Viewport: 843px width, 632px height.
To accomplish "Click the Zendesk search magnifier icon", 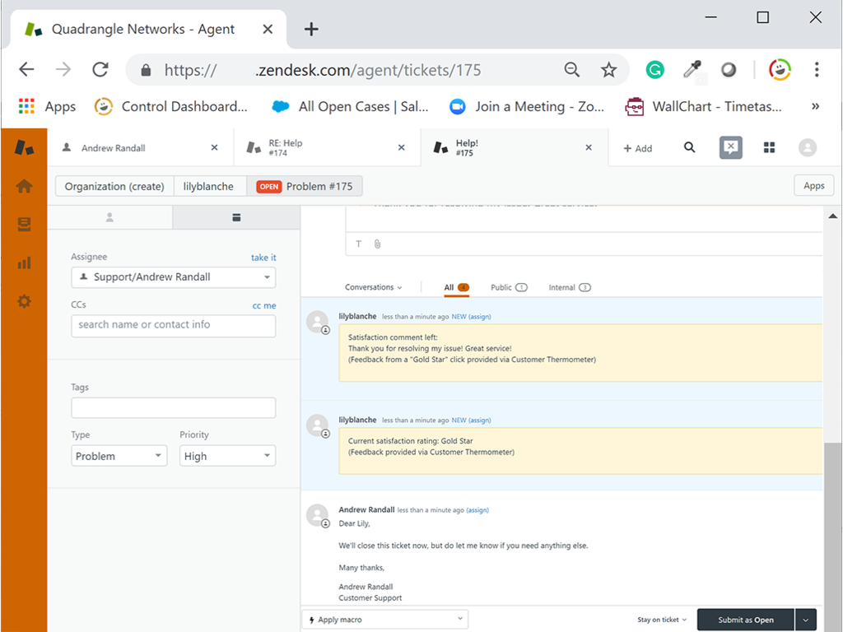I will [x=690, y=148].
